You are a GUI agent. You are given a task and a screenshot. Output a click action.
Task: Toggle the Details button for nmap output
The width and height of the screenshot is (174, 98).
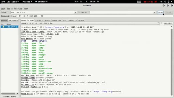[168, 23]
